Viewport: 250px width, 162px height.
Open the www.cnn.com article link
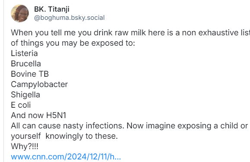(x=66, y=157)
